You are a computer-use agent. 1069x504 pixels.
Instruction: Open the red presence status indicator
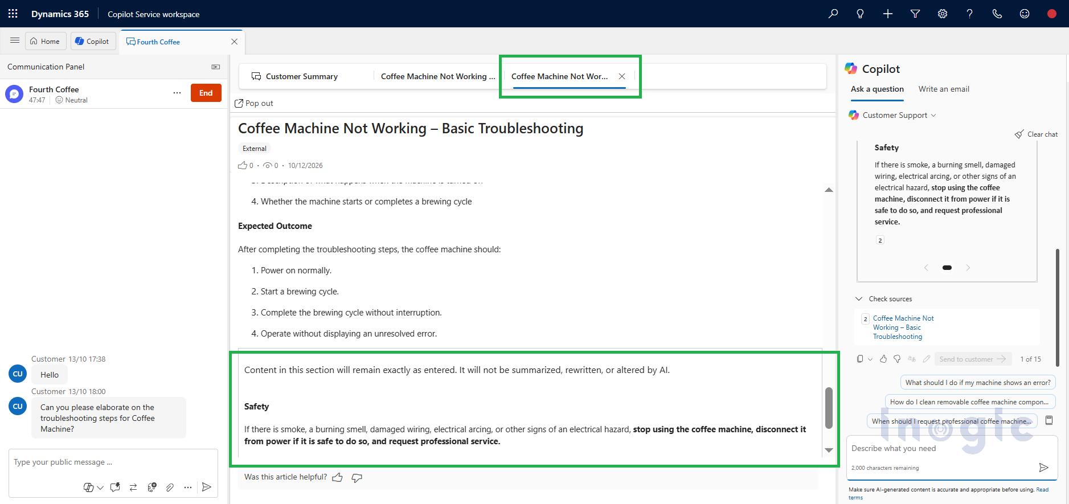(1052, 14)
